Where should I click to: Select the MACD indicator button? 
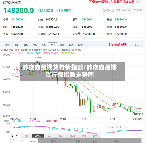[38, 136]
